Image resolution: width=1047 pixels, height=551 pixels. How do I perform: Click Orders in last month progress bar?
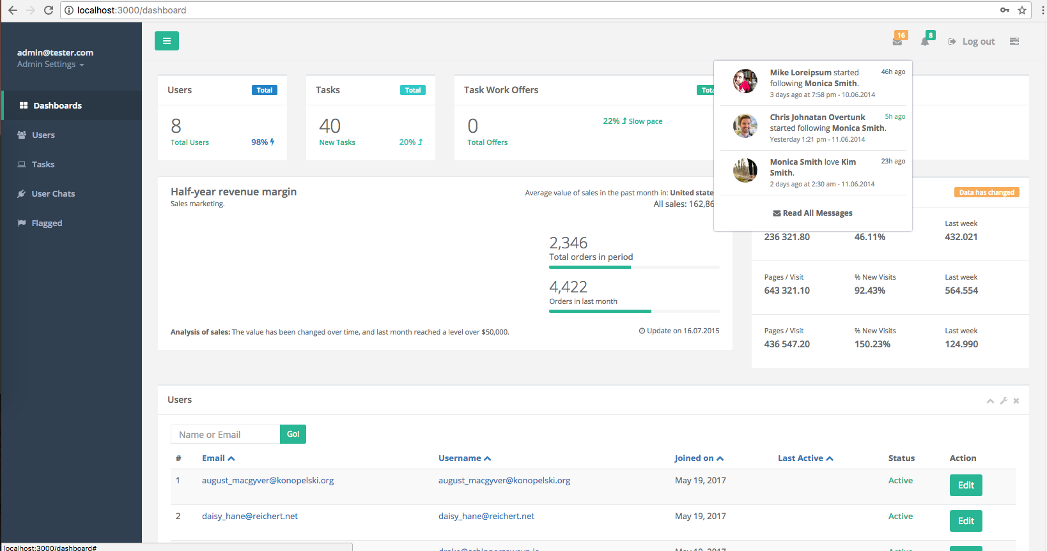[x=634, y=311]
